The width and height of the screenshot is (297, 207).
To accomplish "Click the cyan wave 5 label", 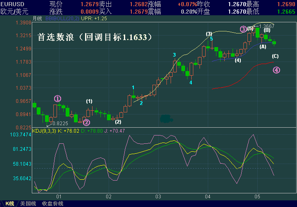I will [x=211, y=39].
